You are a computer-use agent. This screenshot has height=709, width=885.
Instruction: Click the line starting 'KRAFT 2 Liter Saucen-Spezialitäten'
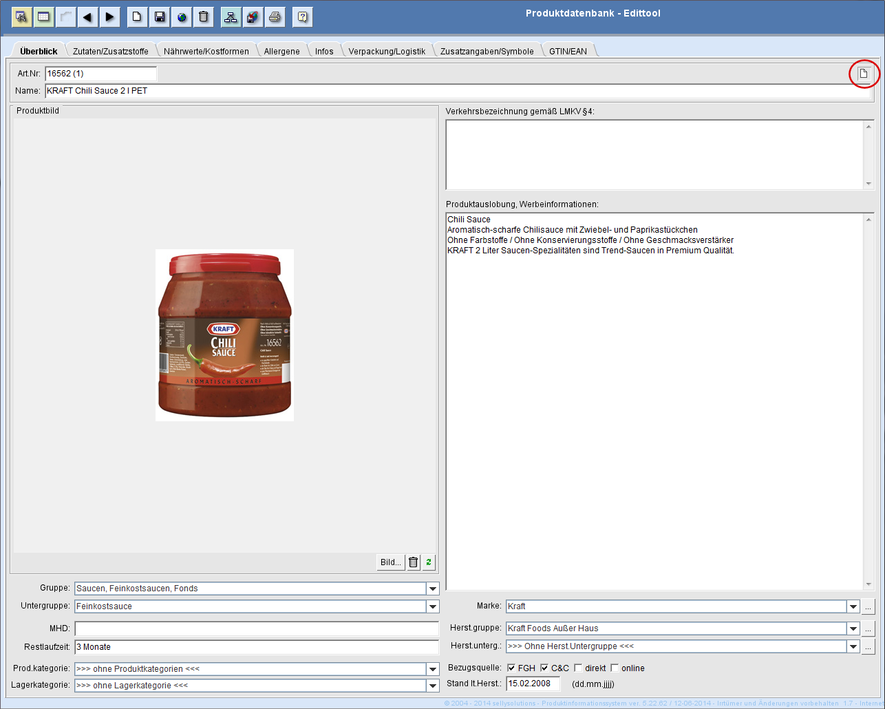[x=591, y=251]
